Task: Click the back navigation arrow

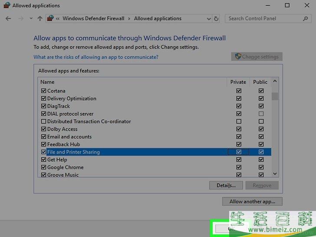Action: (8, 19)
